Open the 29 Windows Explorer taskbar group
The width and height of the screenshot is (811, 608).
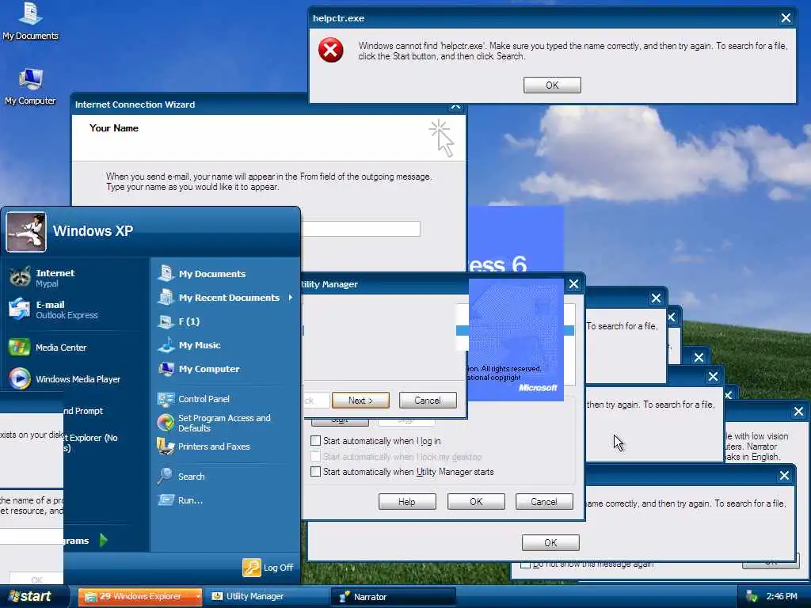(x=139, y=596)
